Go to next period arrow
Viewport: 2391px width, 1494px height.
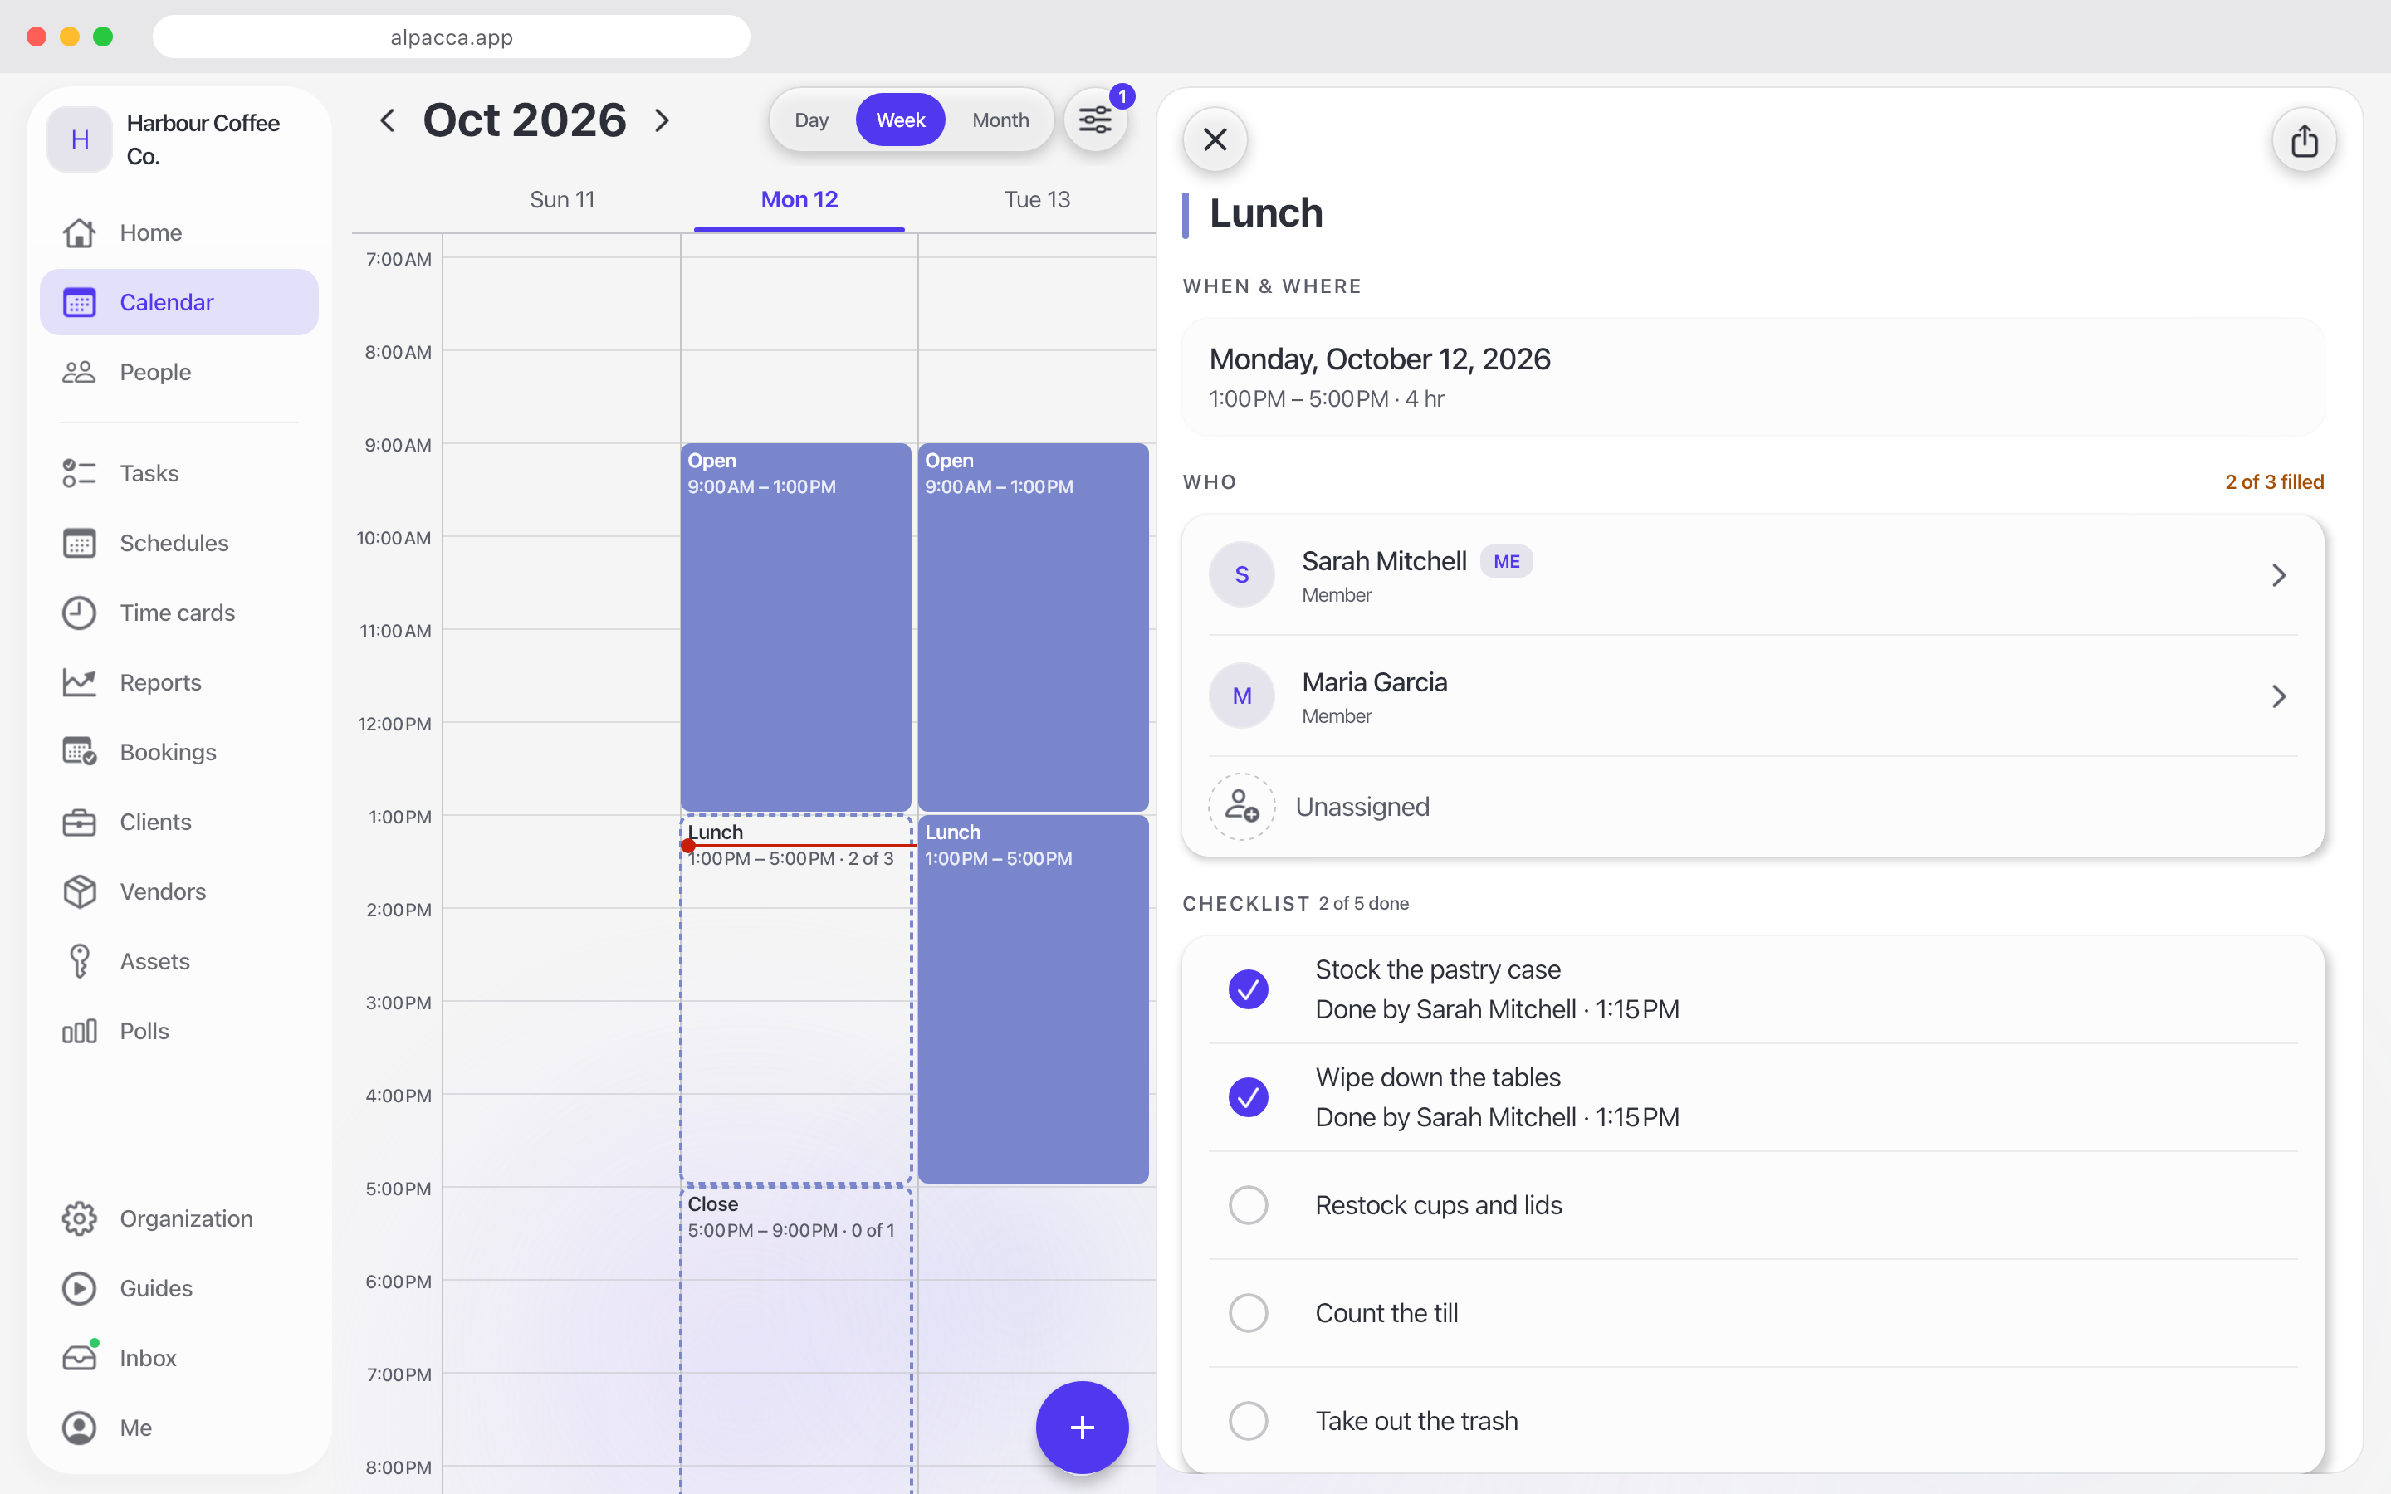[x=662, y=120]
